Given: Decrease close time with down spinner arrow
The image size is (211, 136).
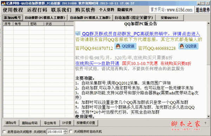Looking at the screenshot, I should [65, 133].
